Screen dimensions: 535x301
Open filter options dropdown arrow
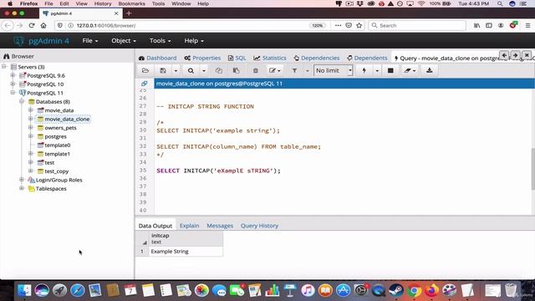pyautogui.click(x=307, y=70)
